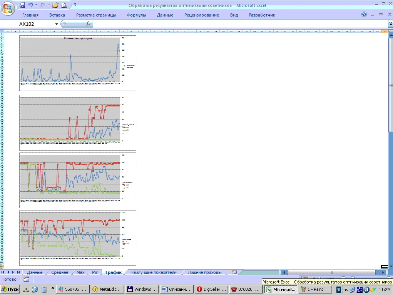
Task: Select the Наилучшие показатели sheet tab
Action: tap(153, 272)
